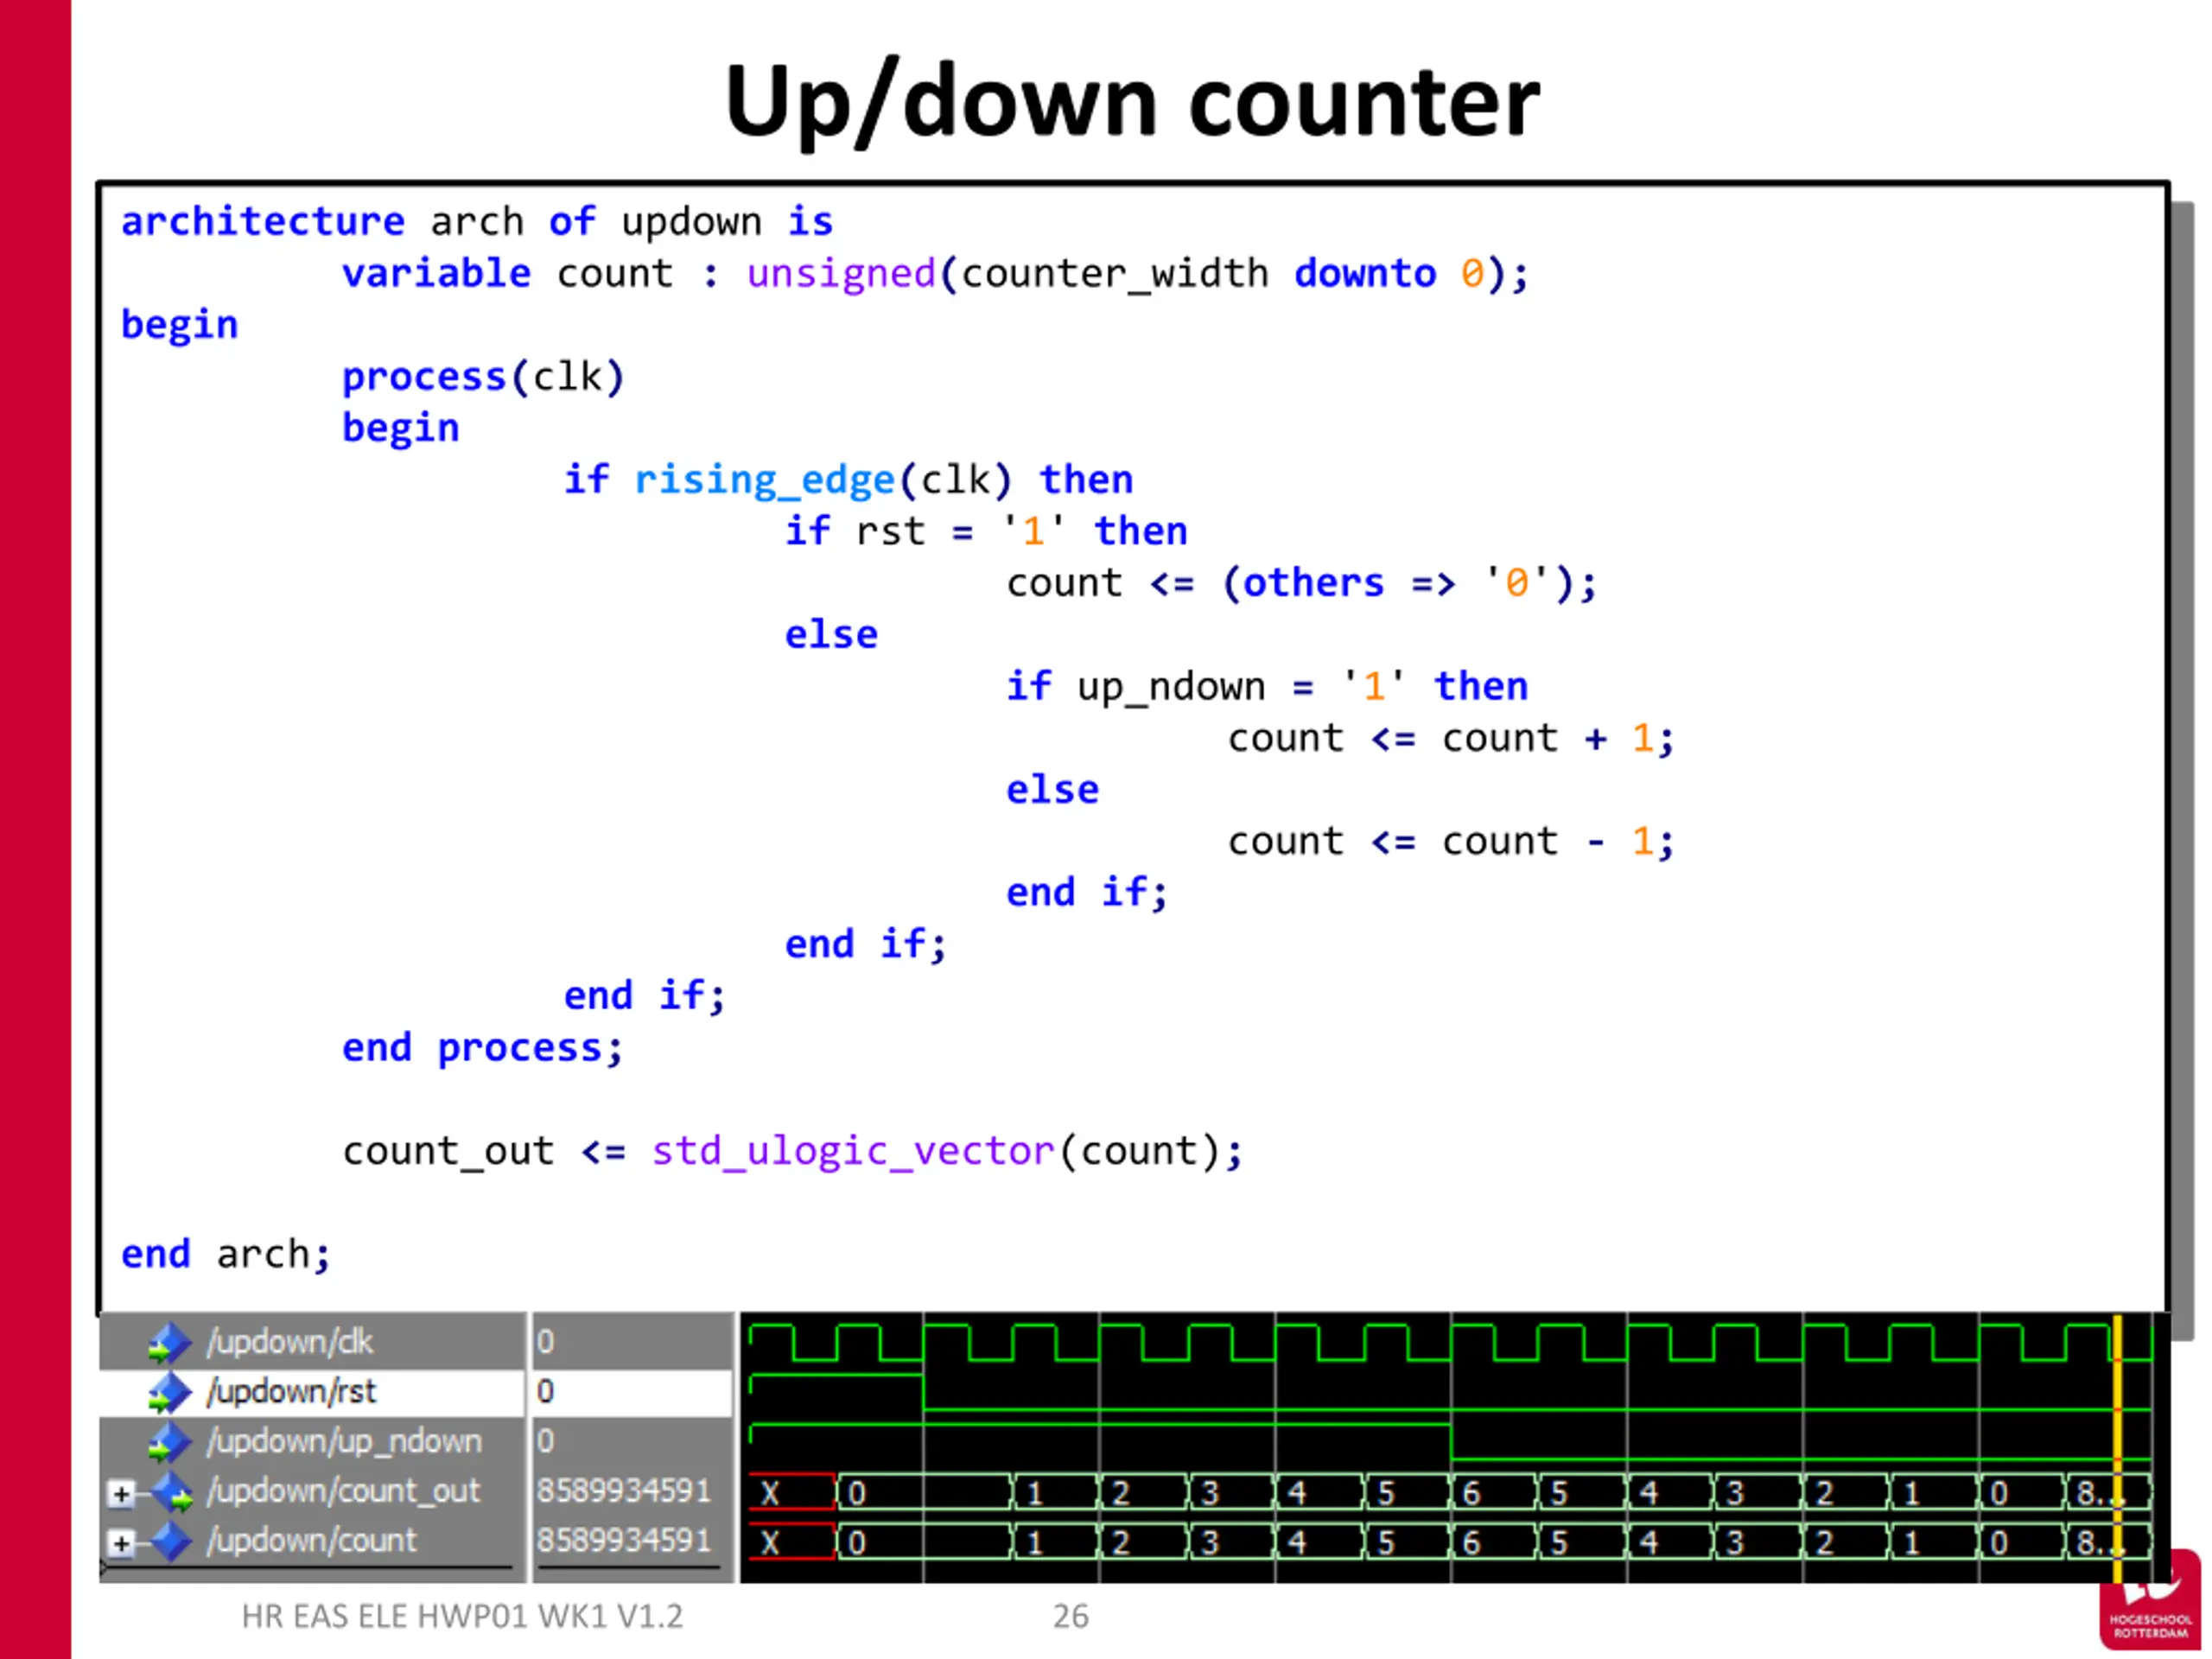Click the /updown/count_out signal name

(343, 1491)
